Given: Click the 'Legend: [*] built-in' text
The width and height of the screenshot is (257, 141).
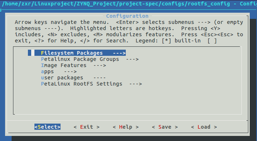Looking at the screenshot, I should (168, 41).
